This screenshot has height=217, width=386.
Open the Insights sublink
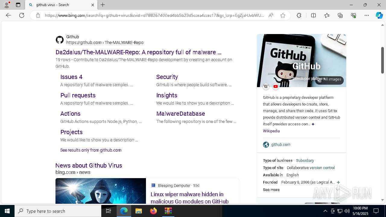[167, 95]
